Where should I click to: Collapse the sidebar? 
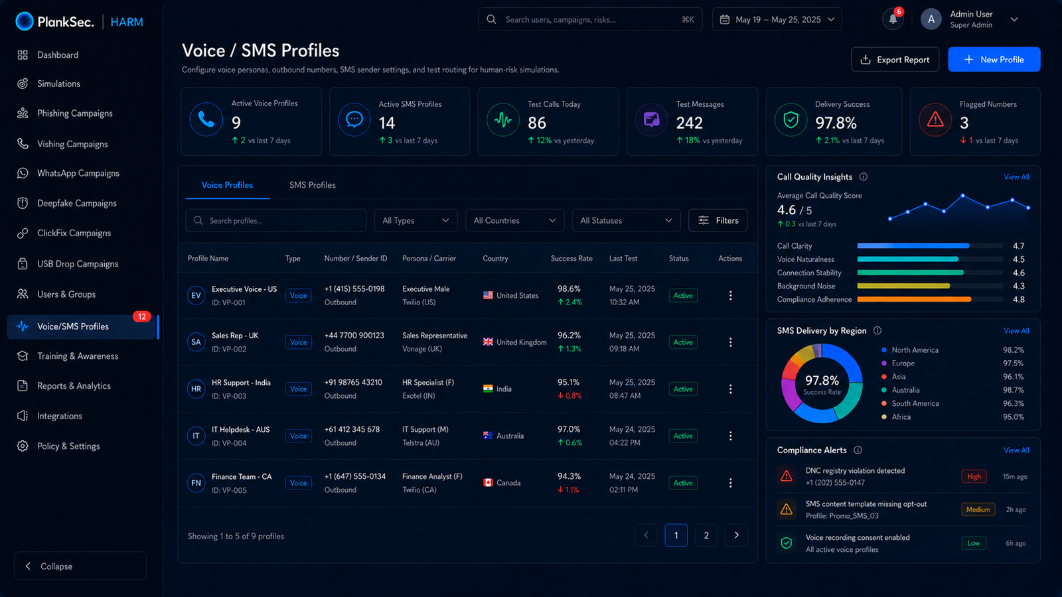(x=80, y=566)
